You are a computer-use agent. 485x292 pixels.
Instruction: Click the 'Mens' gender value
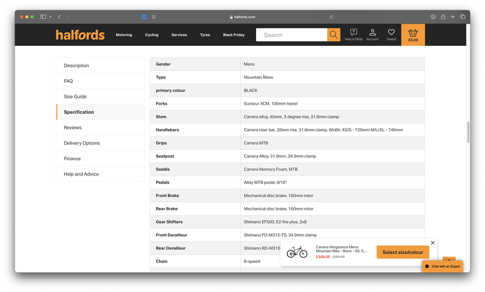(x=249, y=64)
